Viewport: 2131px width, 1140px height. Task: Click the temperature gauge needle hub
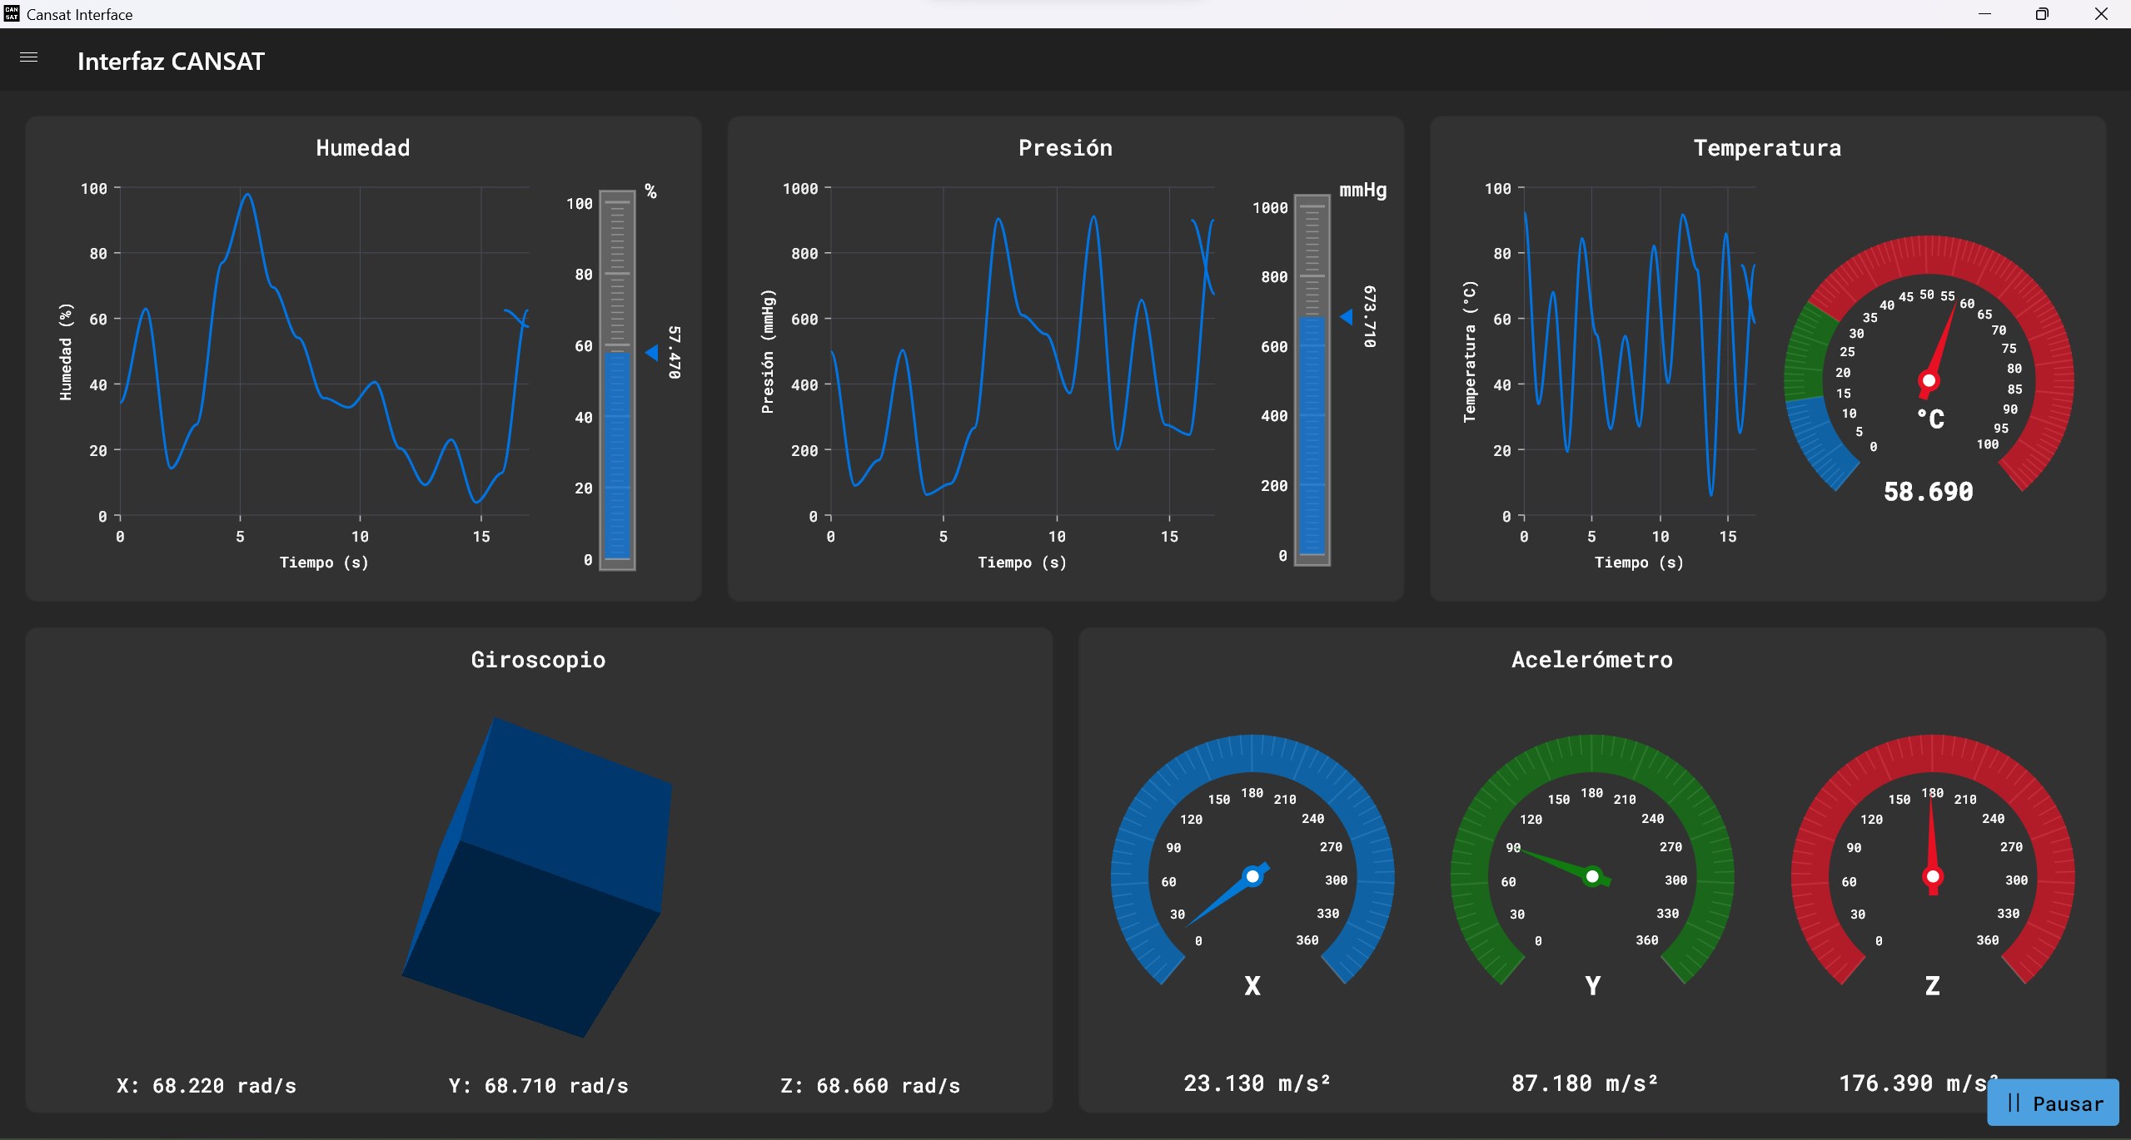coord(1929,381)
